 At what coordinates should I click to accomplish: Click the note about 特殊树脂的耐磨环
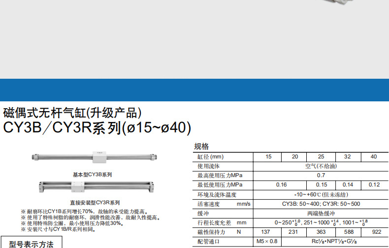(91, 217)
